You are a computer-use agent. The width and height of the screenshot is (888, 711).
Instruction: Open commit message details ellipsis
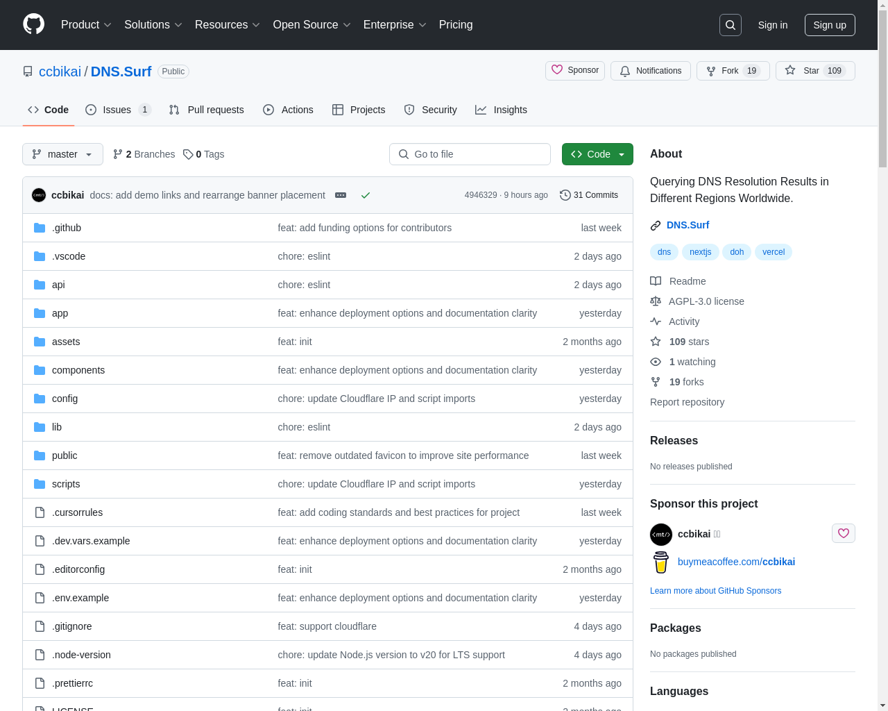[x=341, y=195]
